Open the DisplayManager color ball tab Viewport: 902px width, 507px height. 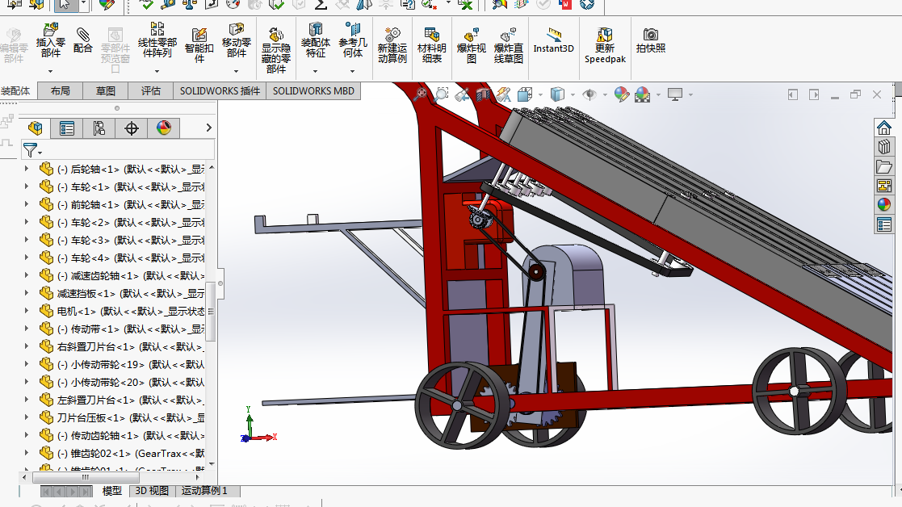tap(163, 128)
